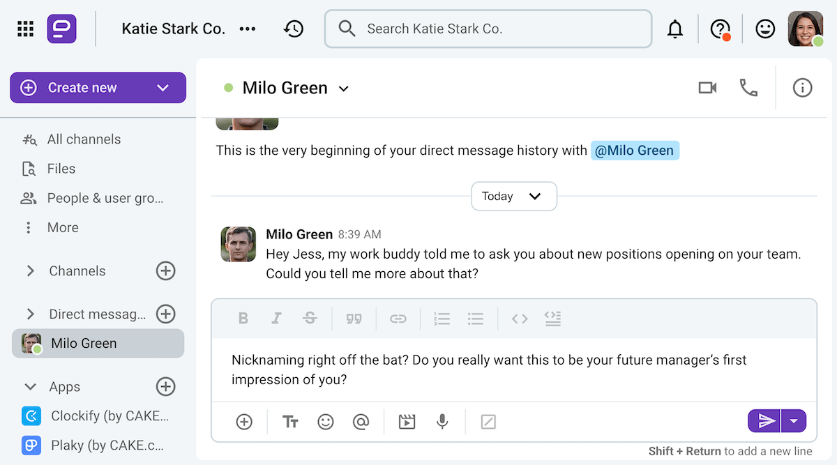Toggle strikethrough formatting in the composer
The width and height of the screenshot is (837, 465).
[310, 318]
